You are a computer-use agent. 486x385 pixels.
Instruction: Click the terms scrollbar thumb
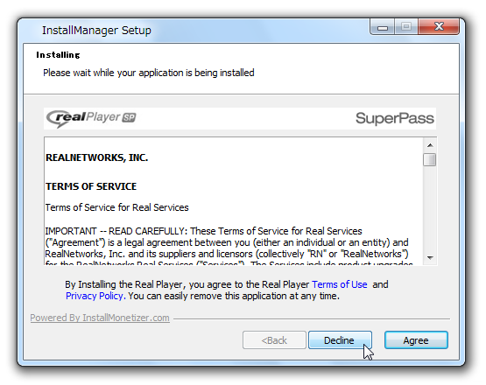[x=430, y=159]
